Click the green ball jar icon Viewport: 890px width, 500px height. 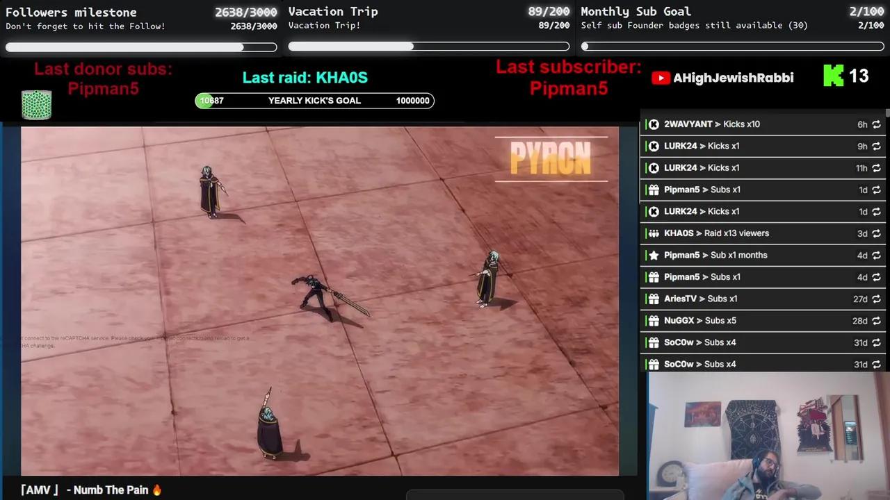coord(36,104)
